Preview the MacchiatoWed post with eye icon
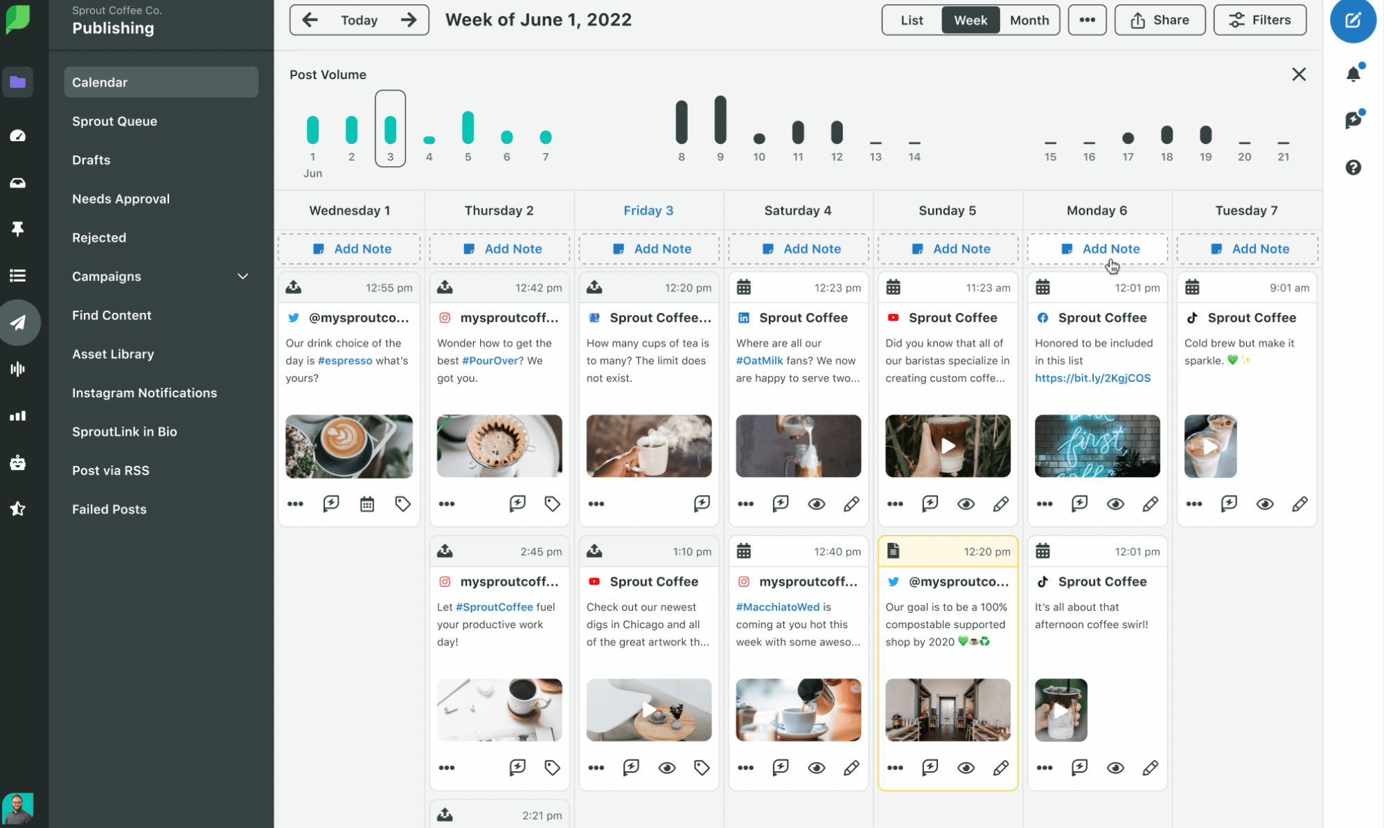 pyautogui.click(x=816, y=768)
